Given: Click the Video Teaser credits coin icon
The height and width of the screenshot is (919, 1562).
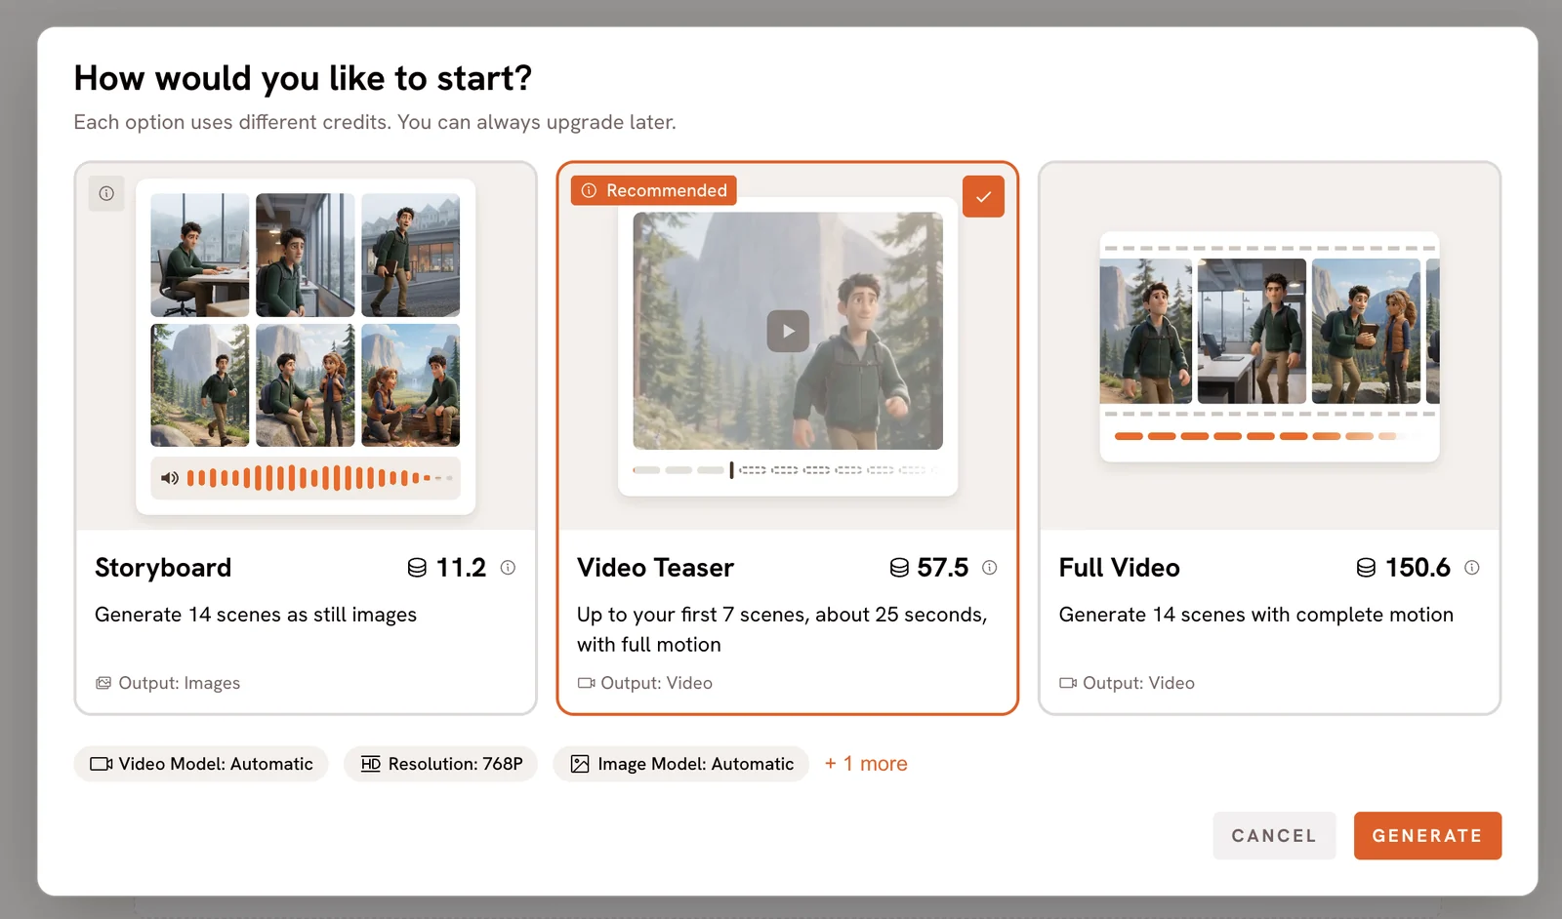Looking at the screenshot, I should (899, 568).
